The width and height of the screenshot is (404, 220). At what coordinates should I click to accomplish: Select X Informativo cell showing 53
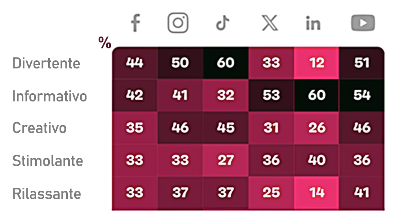(271, 95)
